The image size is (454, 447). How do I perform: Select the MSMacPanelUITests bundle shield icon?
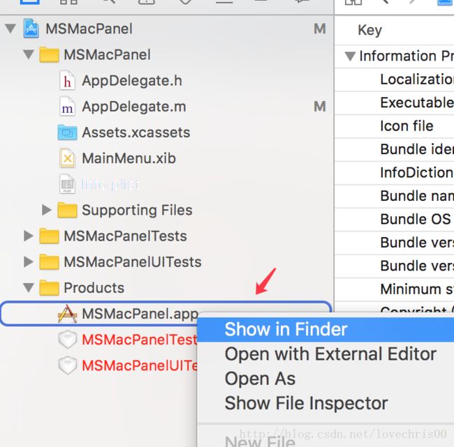(x=68, y=365)
